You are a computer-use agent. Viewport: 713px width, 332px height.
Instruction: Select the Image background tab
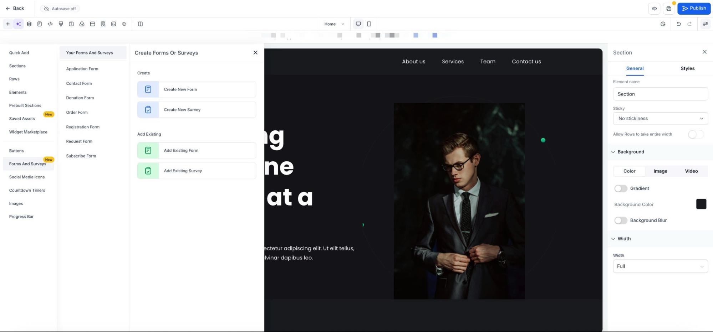[x=660, y=171]
